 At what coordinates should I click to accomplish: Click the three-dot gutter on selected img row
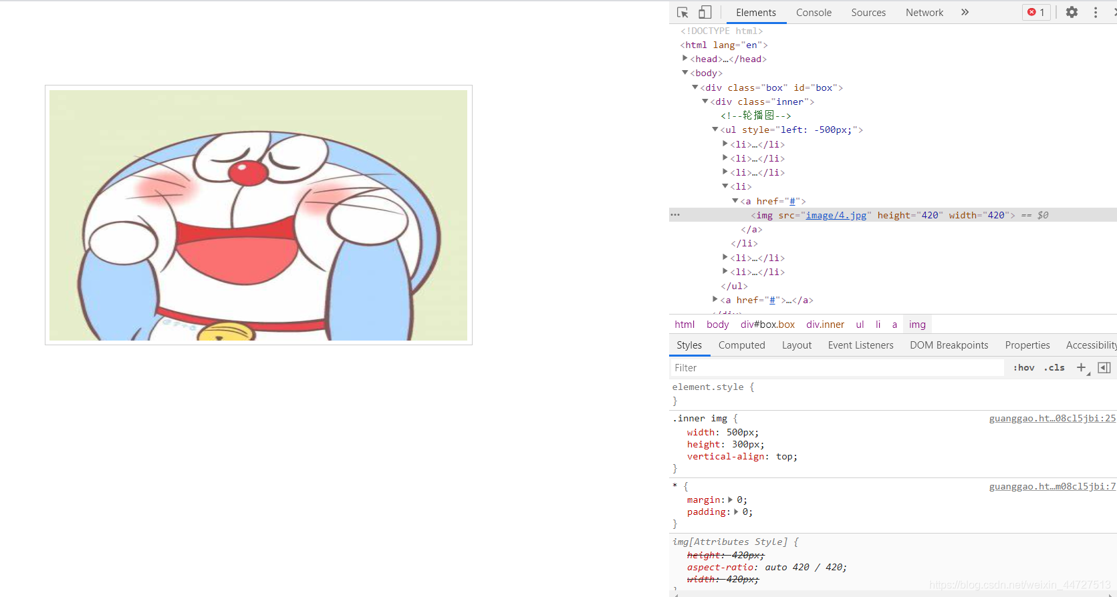(675, 215)
